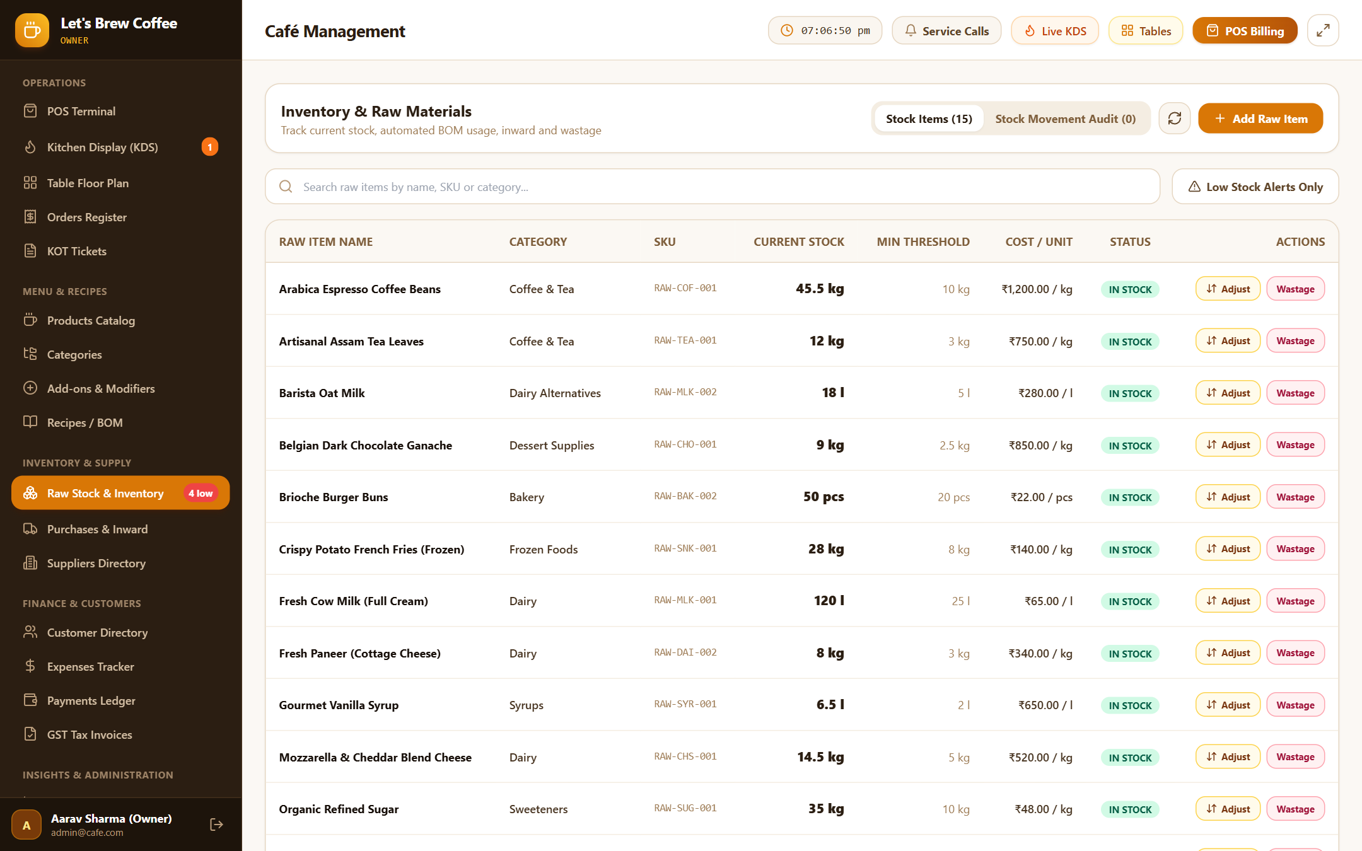Click the 120 l current stock value
This screenshot has width=1362, height=851.
click(829, 601)
